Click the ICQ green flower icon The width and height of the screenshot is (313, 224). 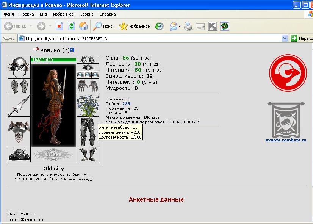coord(225,26)
